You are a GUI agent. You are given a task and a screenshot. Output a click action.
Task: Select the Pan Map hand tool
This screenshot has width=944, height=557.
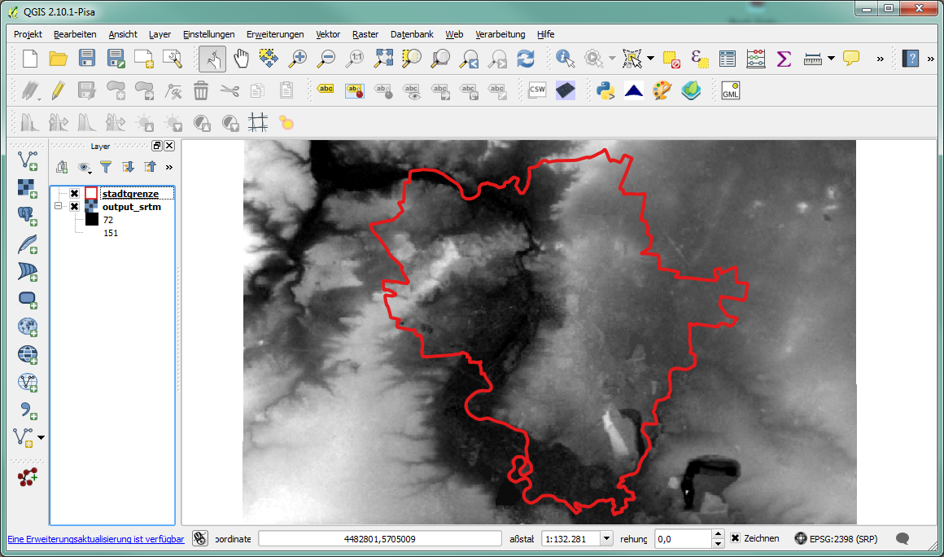[241, 59]
